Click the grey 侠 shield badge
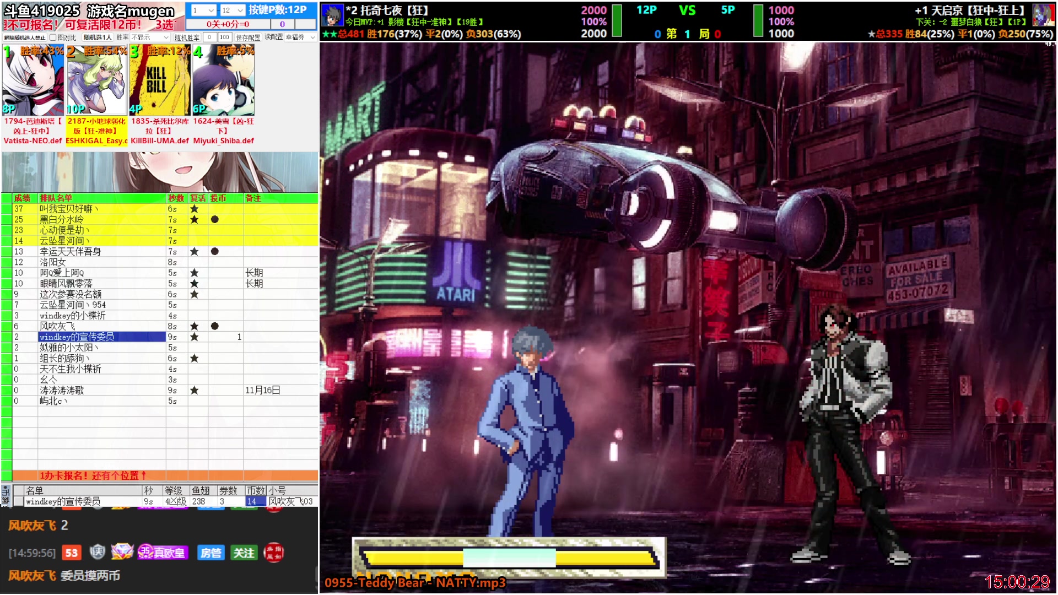This screenshot has height=595, width=1058. coord(98,551)
